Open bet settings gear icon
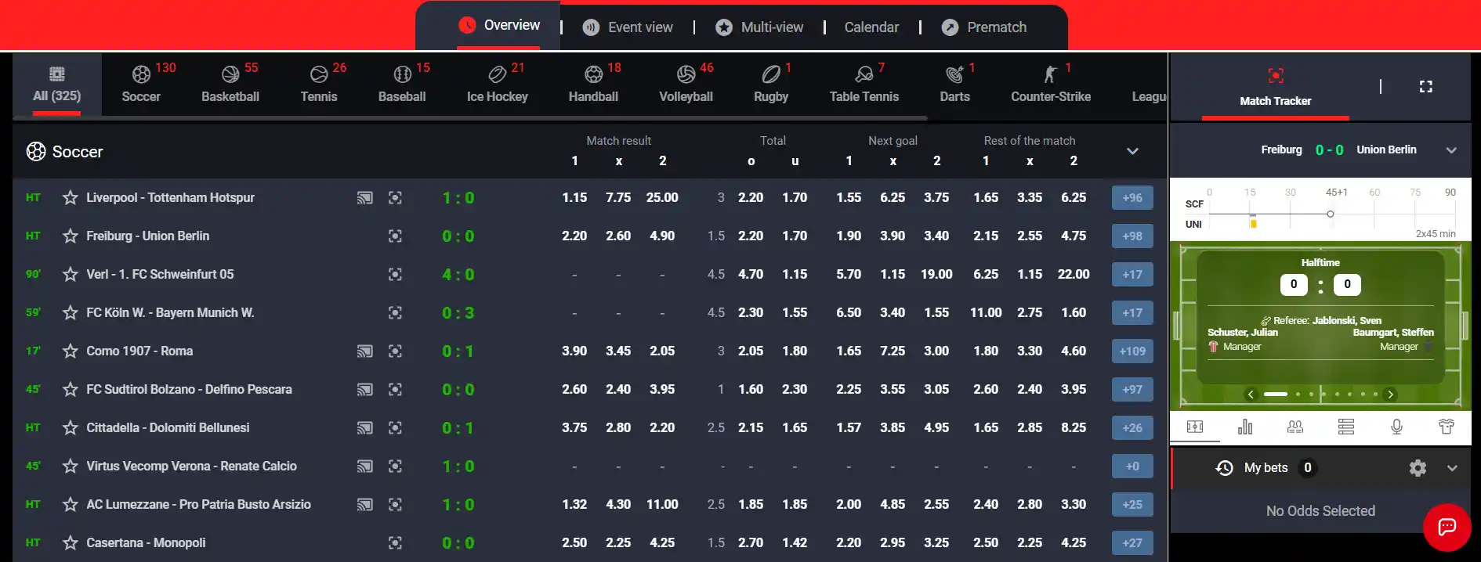The height and width of the screenshot is (562, 1481). (x=1418, y=468)
